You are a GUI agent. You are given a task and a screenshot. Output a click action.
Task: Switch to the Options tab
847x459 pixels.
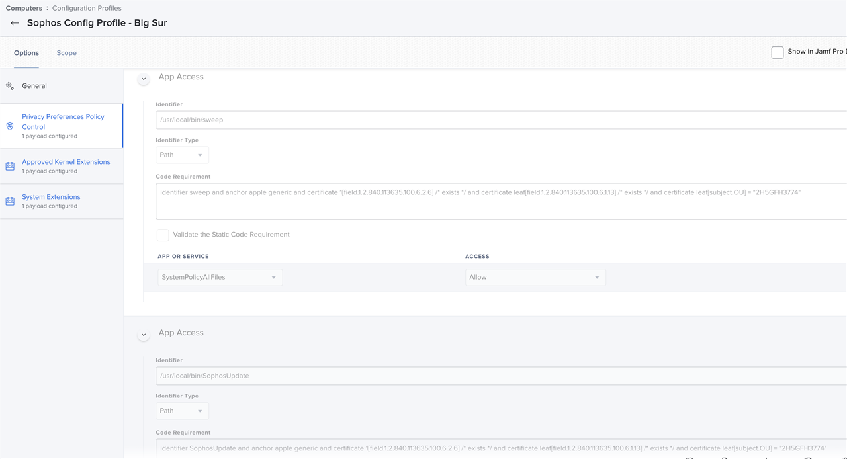point(26,53)
